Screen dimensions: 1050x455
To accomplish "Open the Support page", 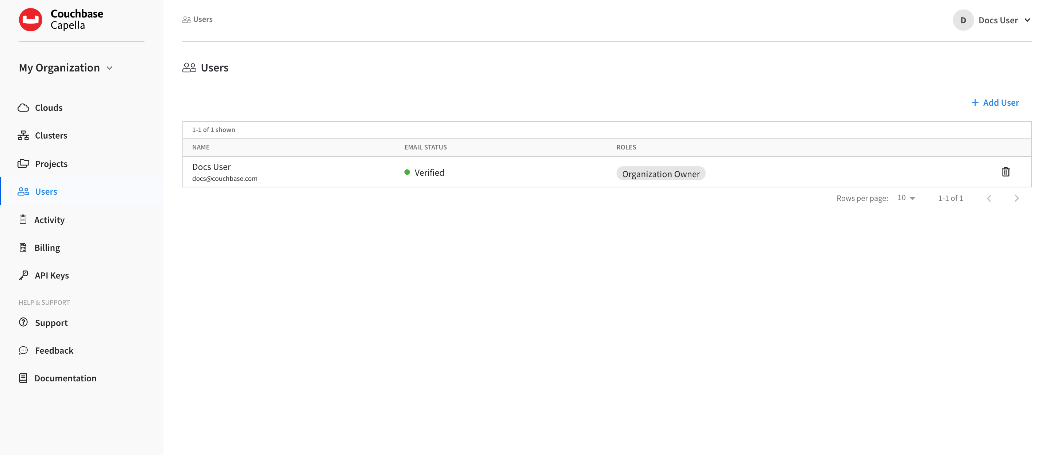I will [51, 323].
